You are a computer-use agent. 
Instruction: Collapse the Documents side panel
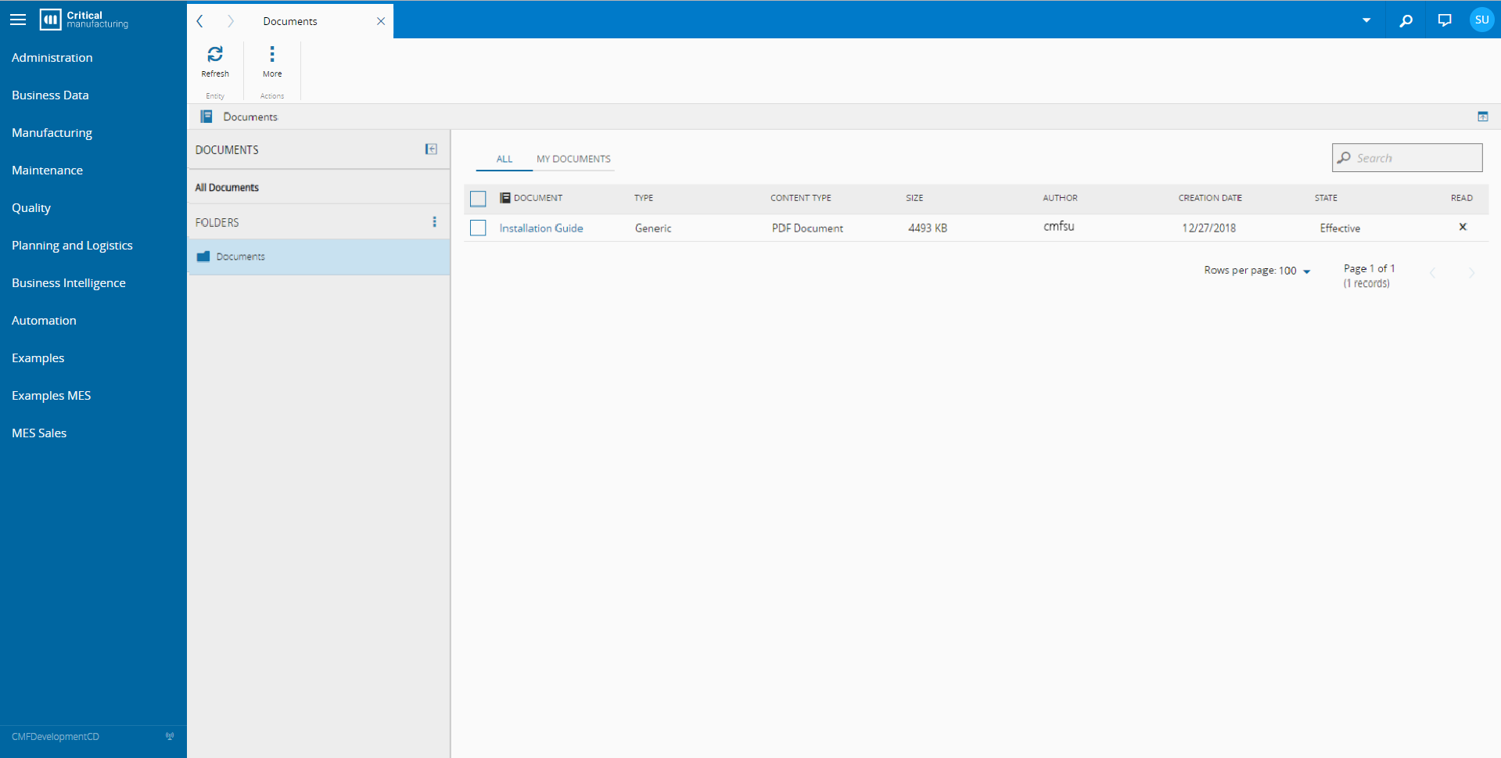coord(431,149)
